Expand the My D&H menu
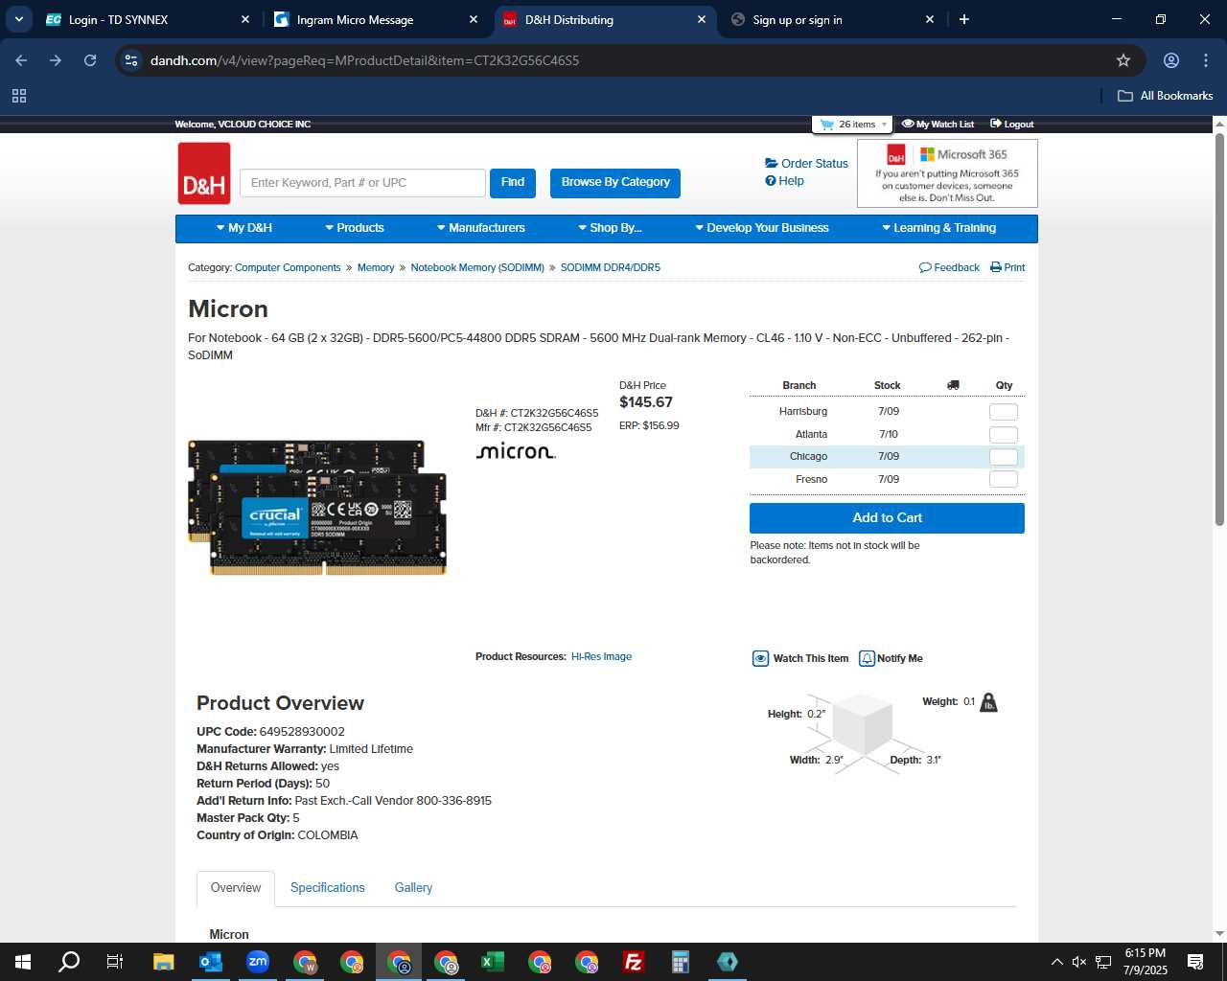1227x981 pixels. point(243,228)
